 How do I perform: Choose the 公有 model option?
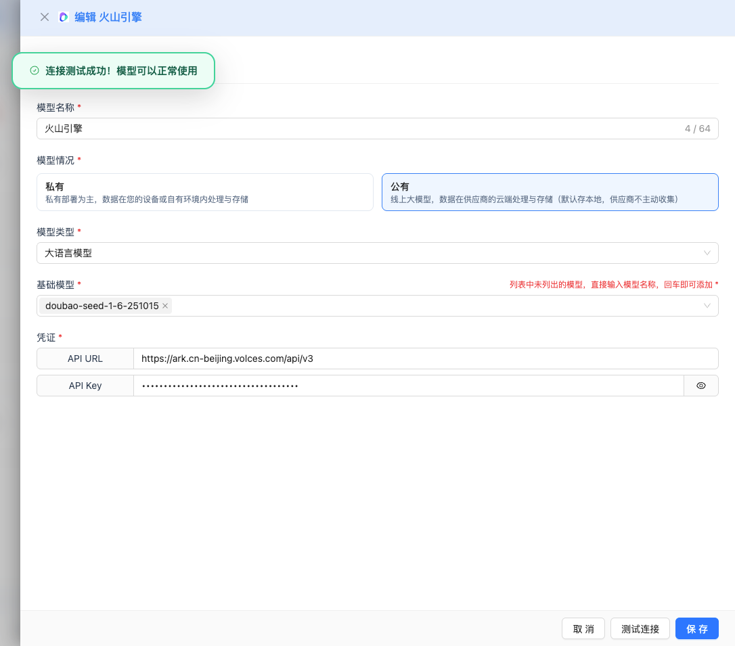pos(550,192)
